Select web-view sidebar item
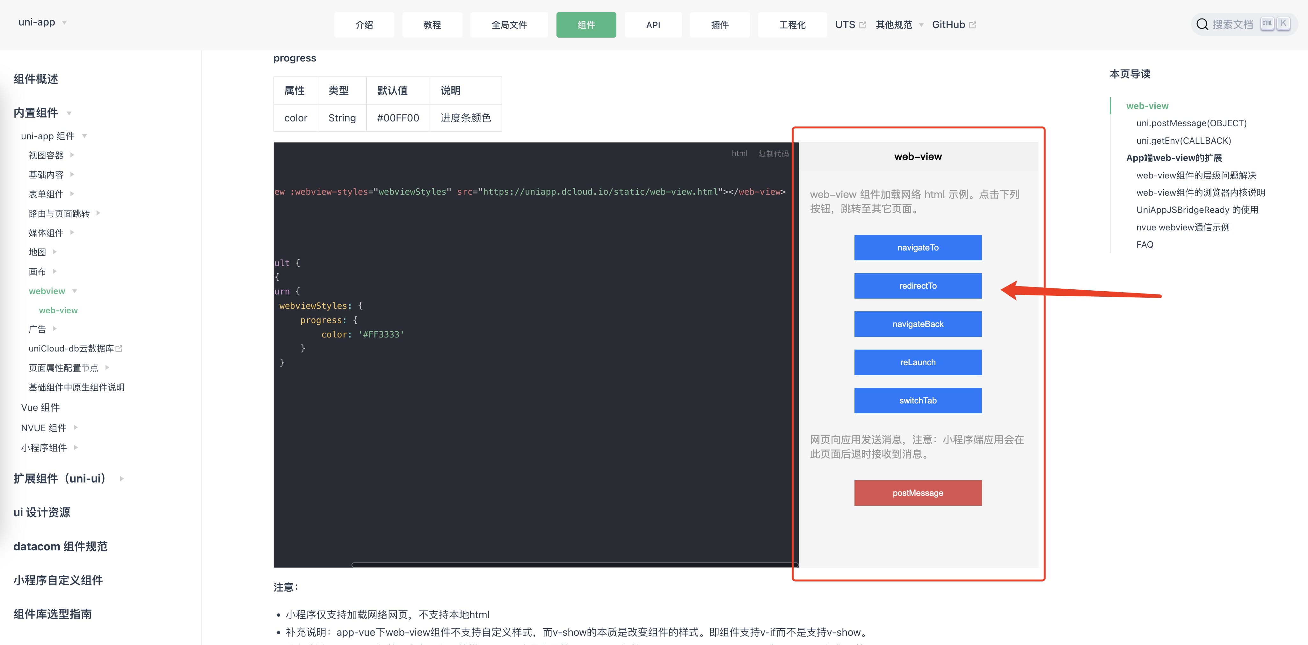Screen dimensions: 1308x645 [x=58, y=310]
